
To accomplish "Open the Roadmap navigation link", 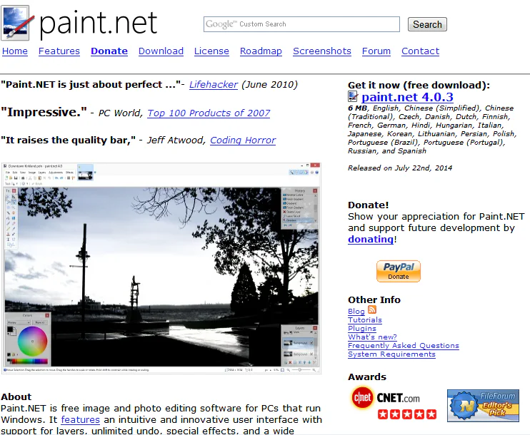I will (x=261, y=51).
